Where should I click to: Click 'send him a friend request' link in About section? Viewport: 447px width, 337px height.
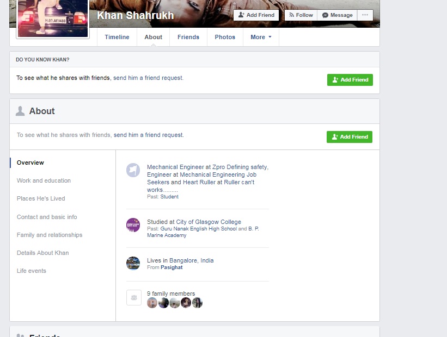(149, 135)
